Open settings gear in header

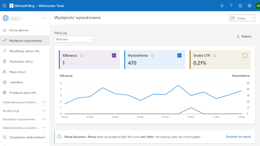(250, 6)
